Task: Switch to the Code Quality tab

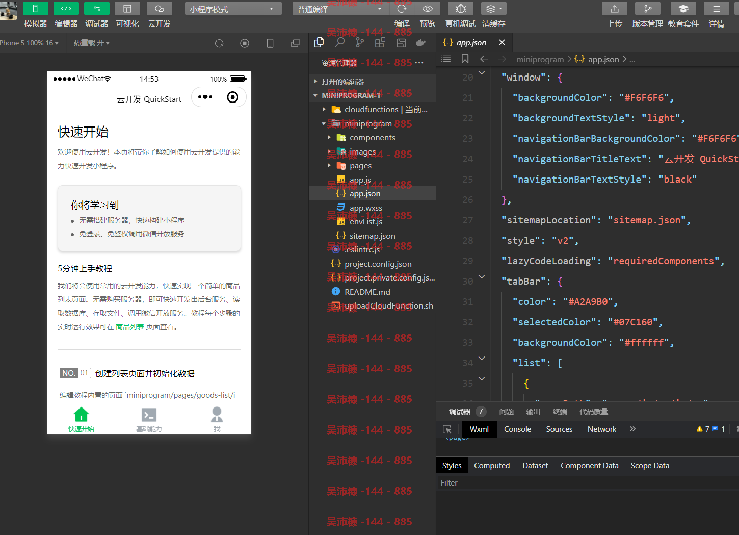Action: point(594,412)
